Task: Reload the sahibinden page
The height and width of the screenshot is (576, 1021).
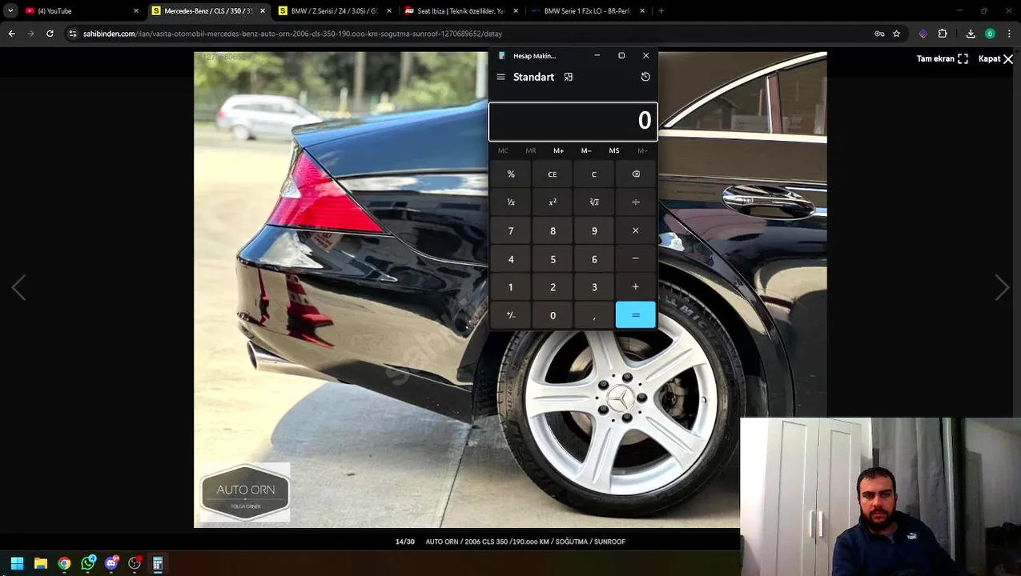Action: [50, 34]
